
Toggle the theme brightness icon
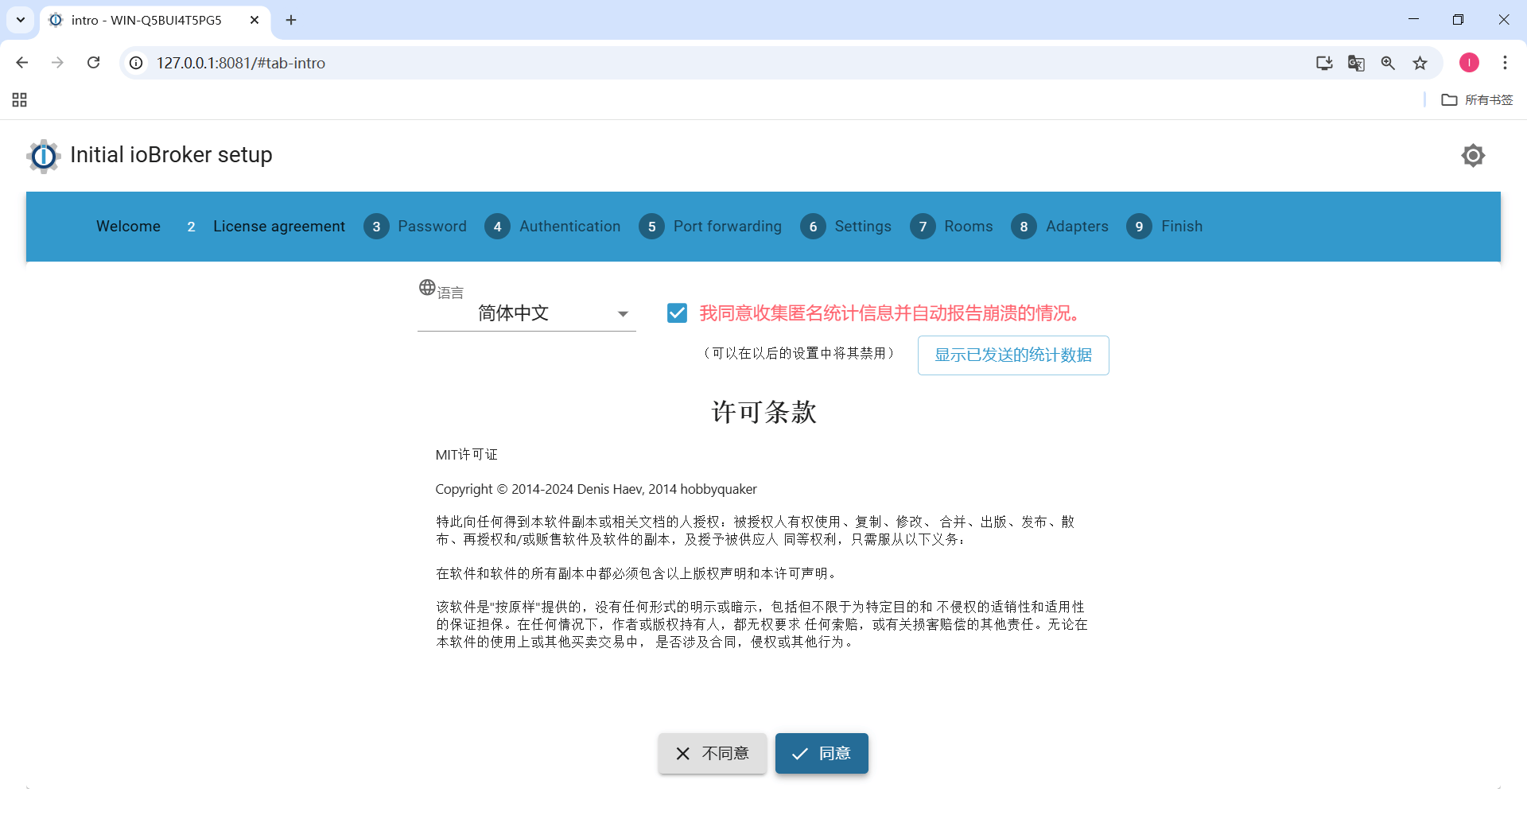pyautogui.click(x=1473, y=155)
